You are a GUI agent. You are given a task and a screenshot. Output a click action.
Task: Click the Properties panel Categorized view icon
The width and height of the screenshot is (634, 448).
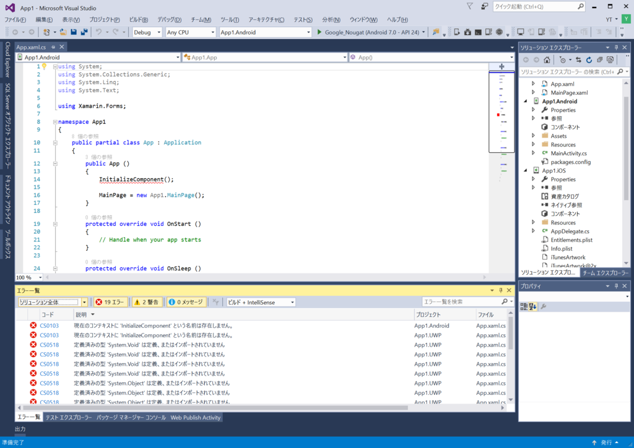[x=524, y=307]
